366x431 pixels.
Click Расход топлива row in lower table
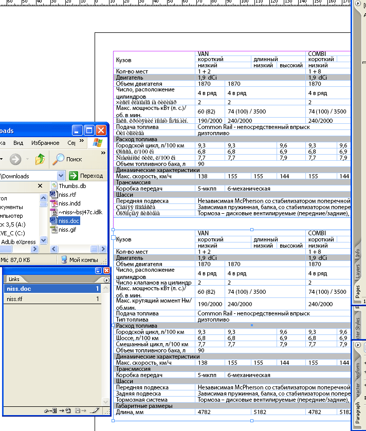232,326
